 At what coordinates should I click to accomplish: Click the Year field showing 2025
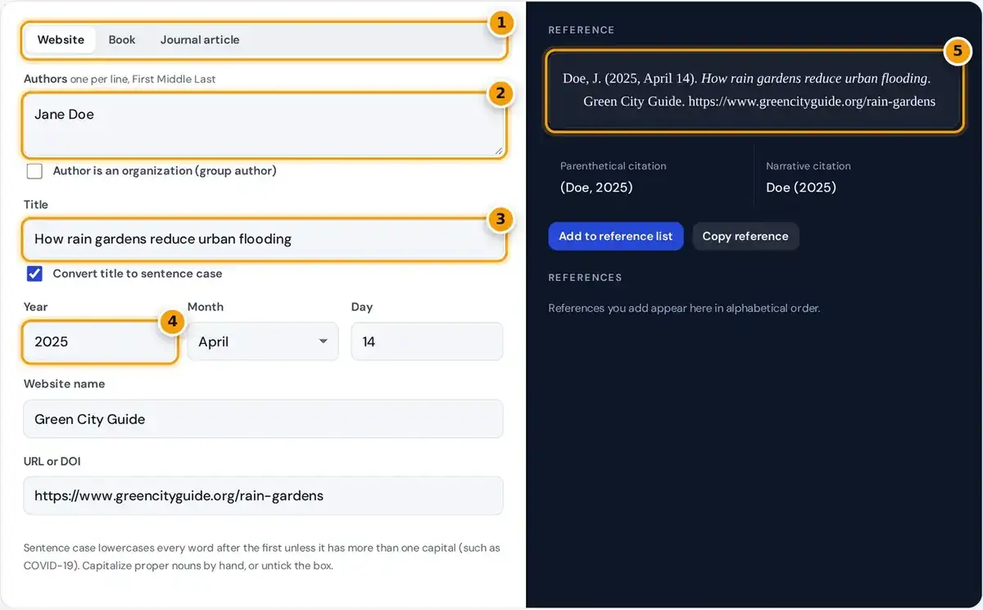click(100, 341)
